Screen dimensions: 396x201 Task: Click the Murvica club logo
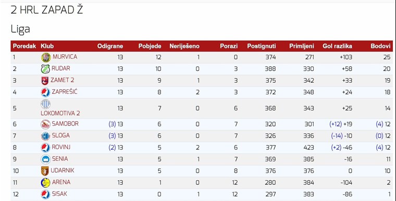pyautogui.click(x=46, y=58)
